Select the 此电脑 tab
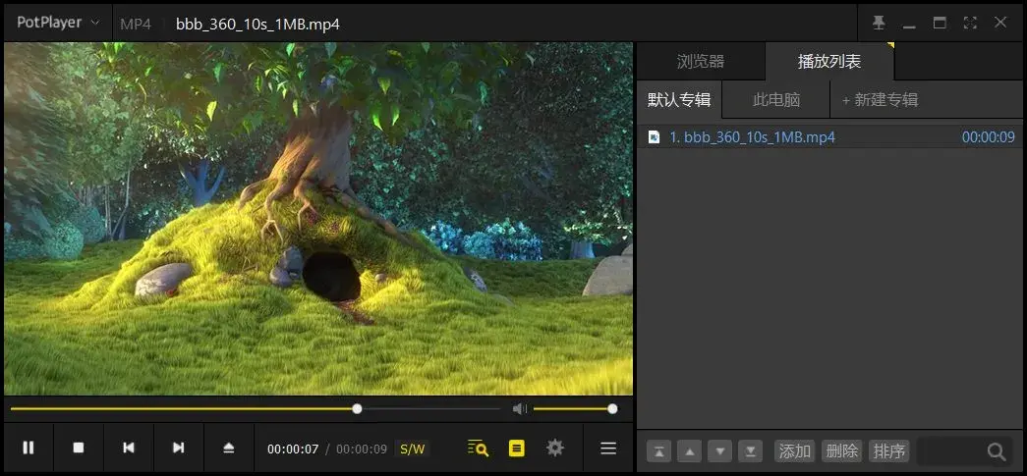This screenshot has width=1027, height=476. pyautogui.click(x=776, y=99)
